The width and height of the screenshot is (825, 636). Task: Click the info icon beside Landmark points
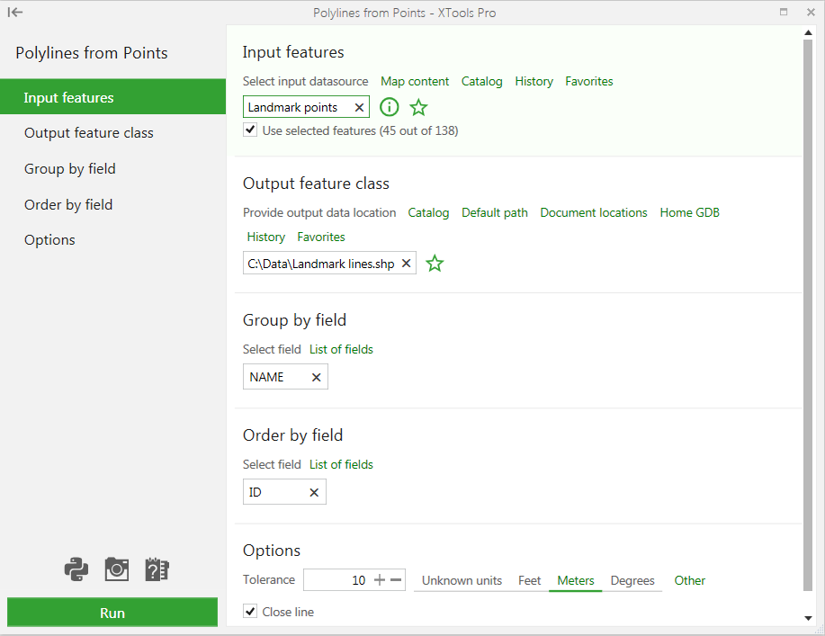click(x=389, y=107)
